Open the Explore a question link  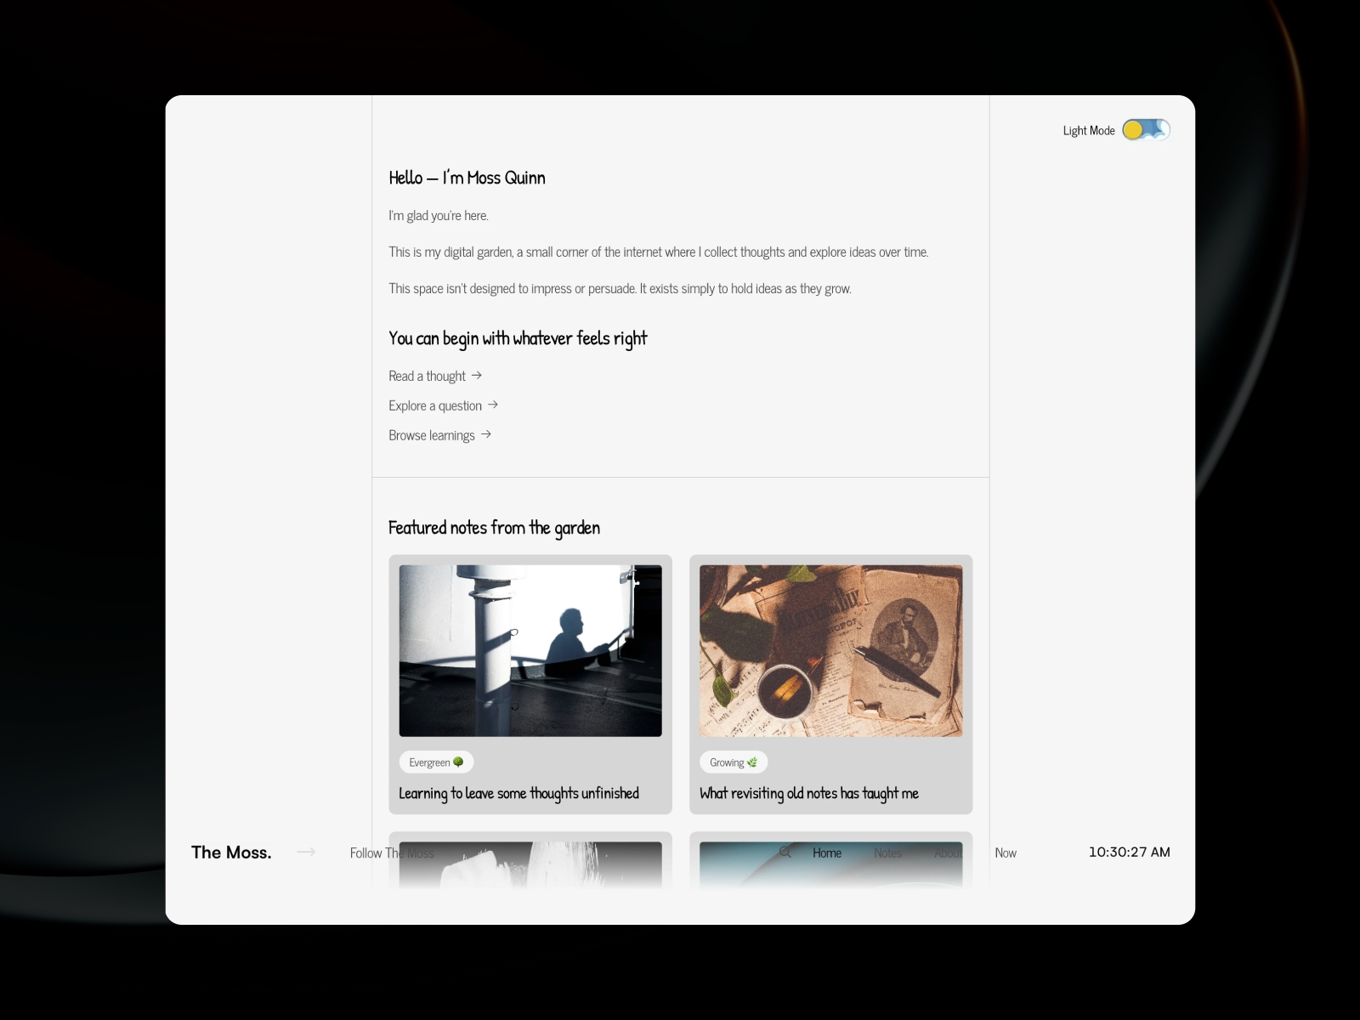coord(435,405)
